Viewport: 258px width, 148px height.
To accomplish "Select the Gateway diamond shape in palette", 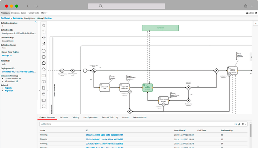I will 44,69.
